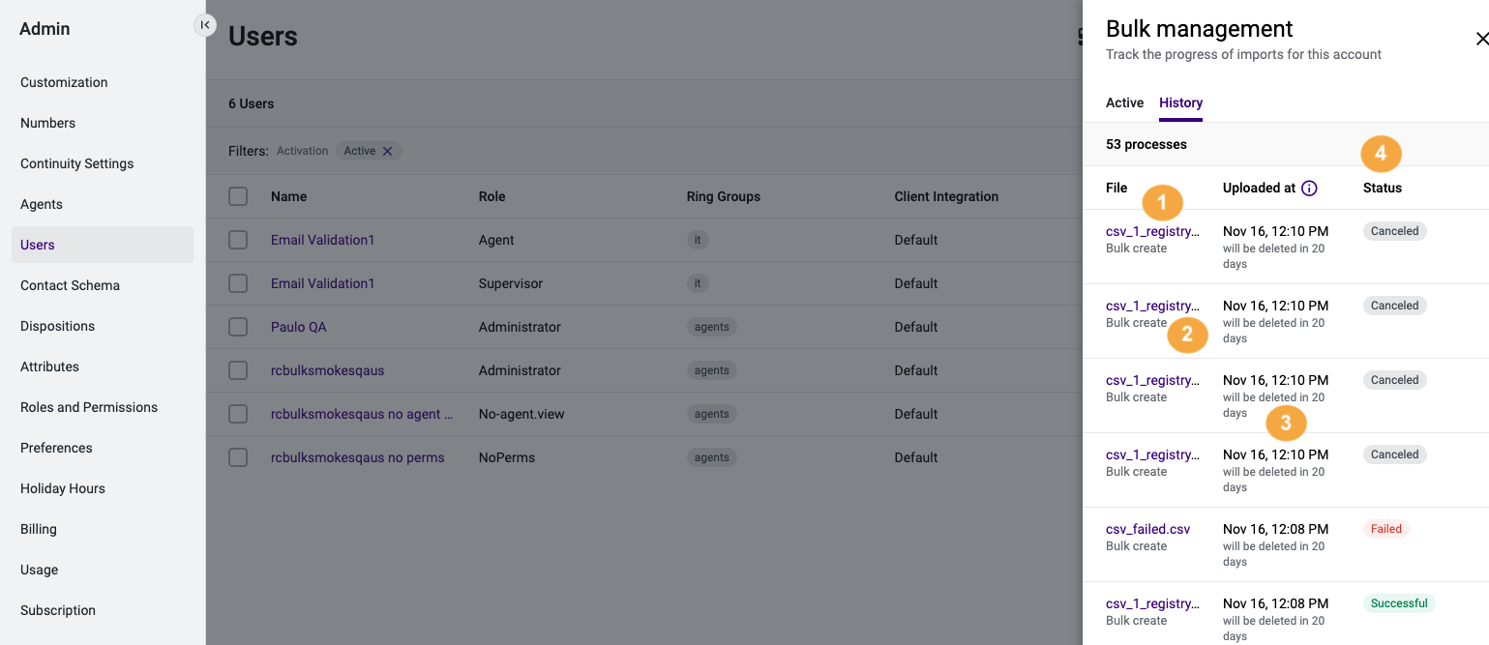Open Roles and Permissions settings

[x=89, y=407]
